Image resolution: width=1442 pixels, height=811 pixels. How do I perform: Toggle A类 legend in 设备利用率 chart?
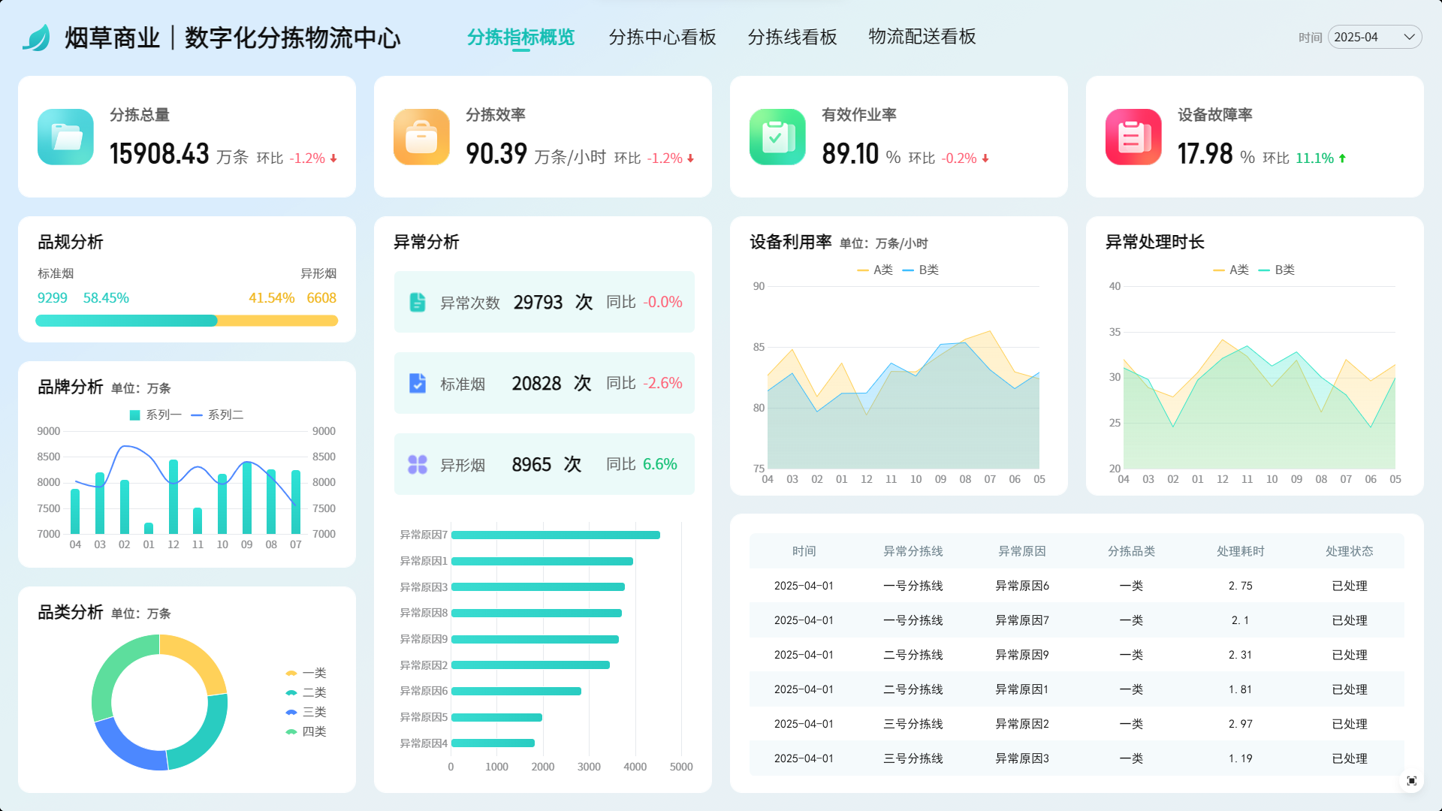pos(875,270)
